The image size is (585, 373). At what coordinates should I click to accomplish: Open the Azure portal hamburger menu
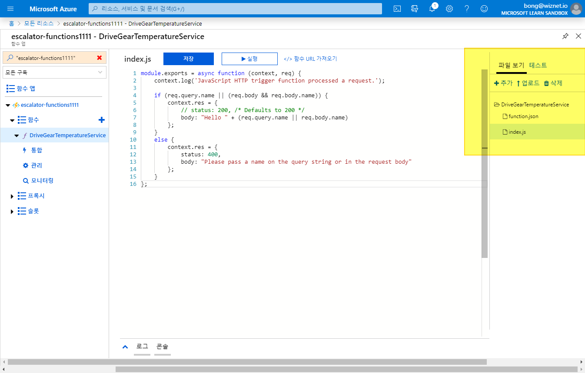point(10,9)
